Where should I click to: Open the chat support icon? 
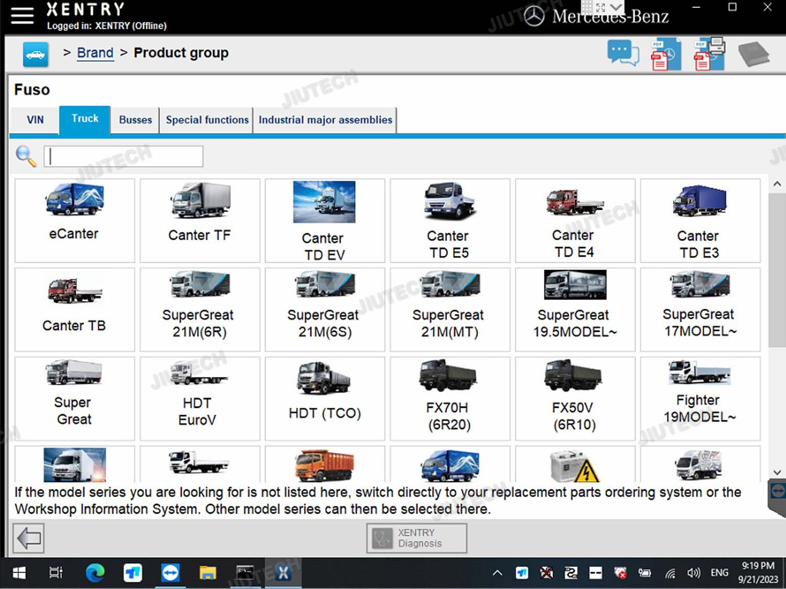click(x=623, y=53)
